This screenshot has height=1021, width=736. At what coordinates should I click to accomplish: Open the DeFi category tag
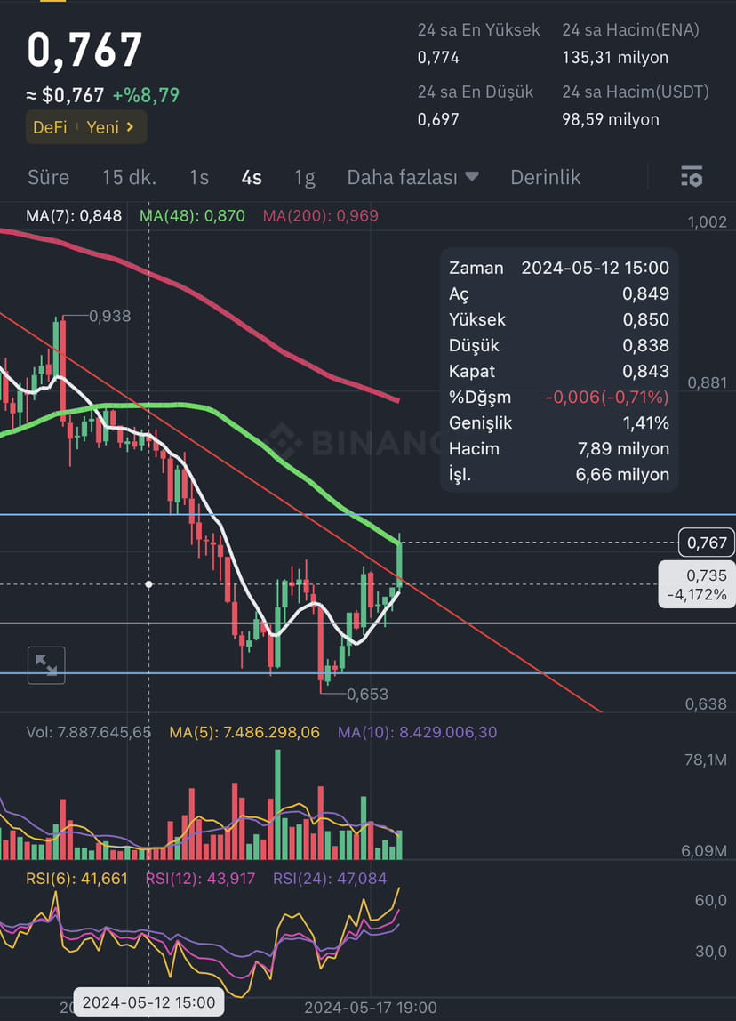pyautogui.click(x=51, y=127)
